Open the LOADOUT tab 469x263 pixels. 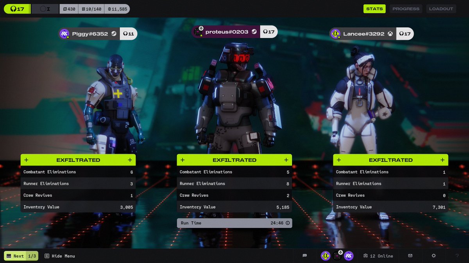(441, 9)
